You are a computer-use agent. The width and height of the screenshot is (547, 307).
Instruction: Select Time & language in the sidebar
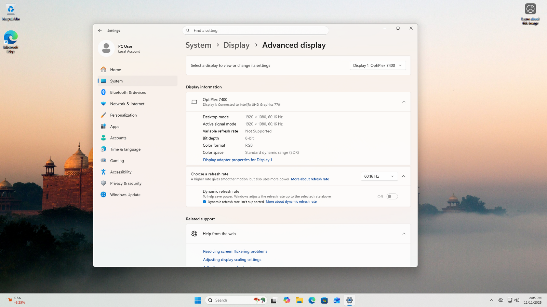tap(125, 149)
